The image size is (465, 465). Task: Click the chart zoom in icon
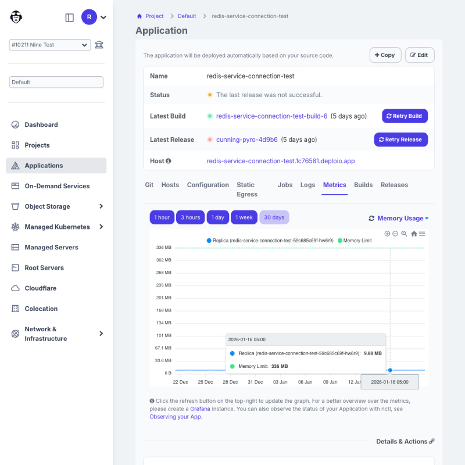(x=387, y=234)
